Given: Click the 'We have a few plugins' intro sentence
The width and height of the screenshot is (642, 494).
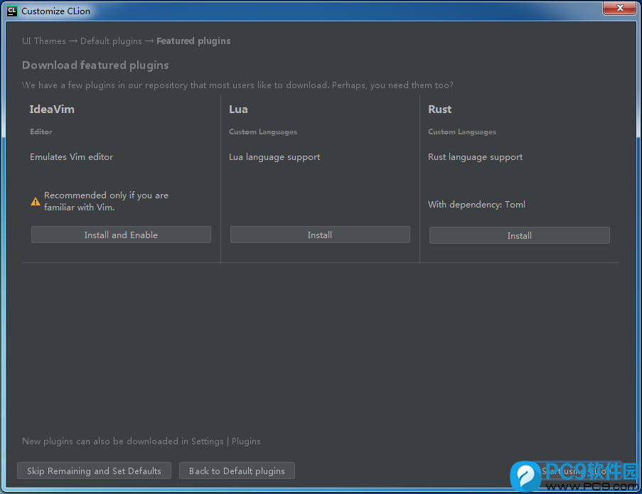Looking at the screenshot, I should tap(237, 85).
